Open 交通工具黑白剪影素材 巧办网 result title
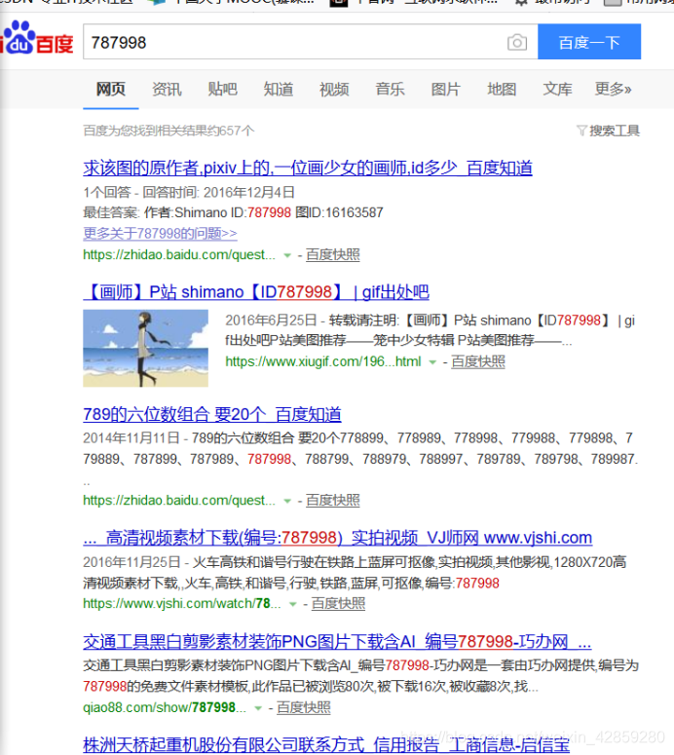Screen dimensions: 674x755 point(337,641)
